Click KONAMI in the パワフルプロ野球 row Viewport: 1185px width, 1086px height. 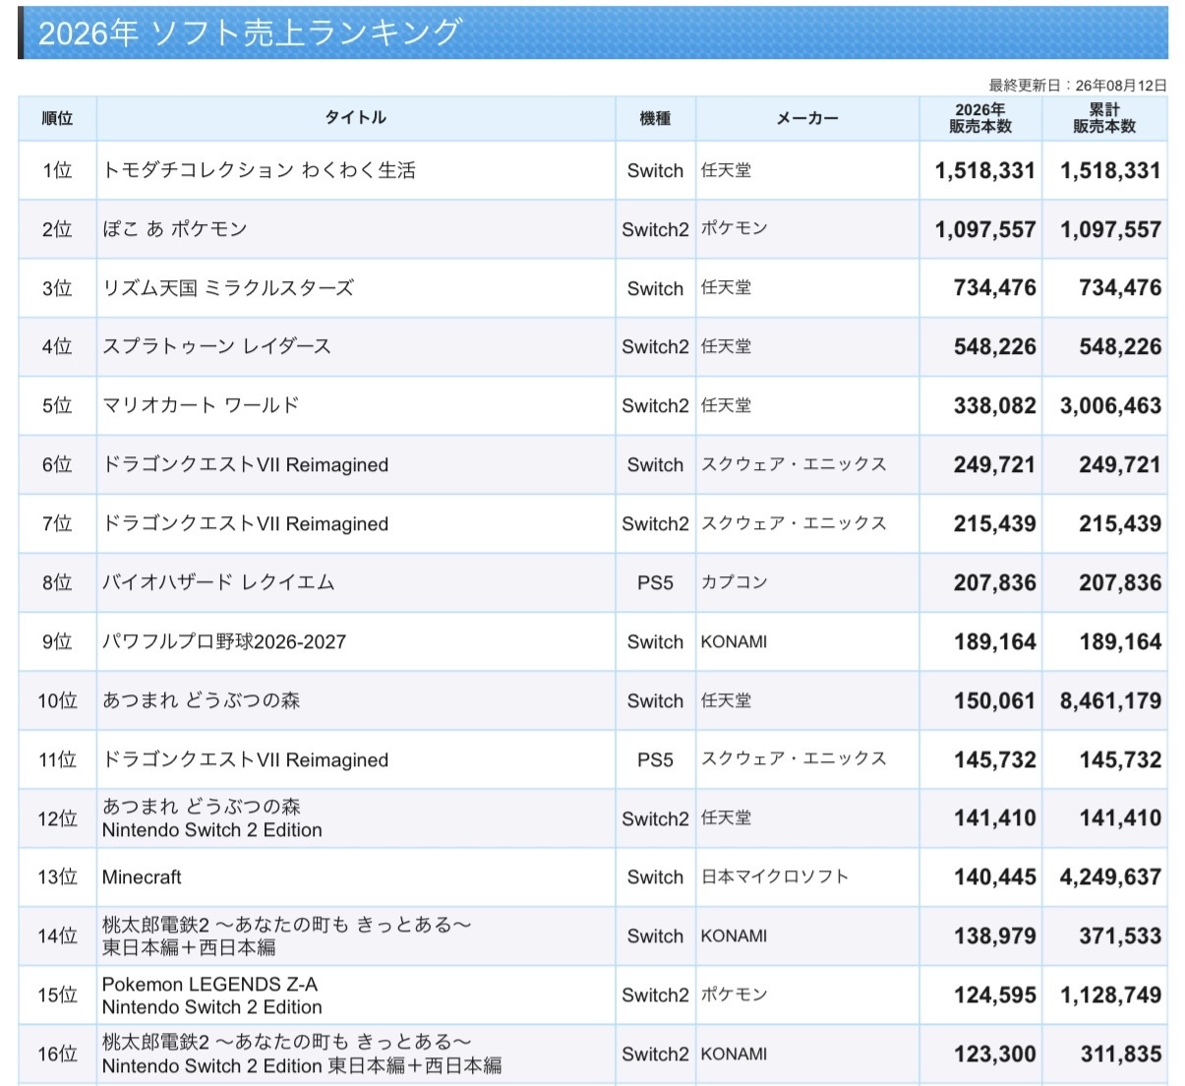734,641
